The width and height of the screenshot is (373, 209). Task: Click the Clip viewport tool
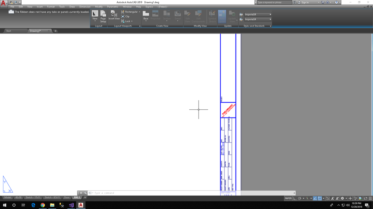125,16
